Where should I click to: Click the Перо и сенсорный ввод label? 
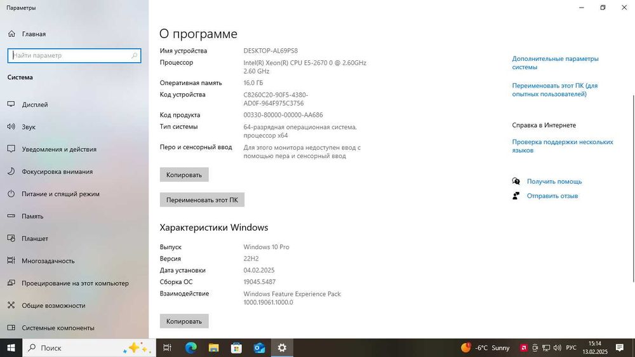(x=196, y=147)
